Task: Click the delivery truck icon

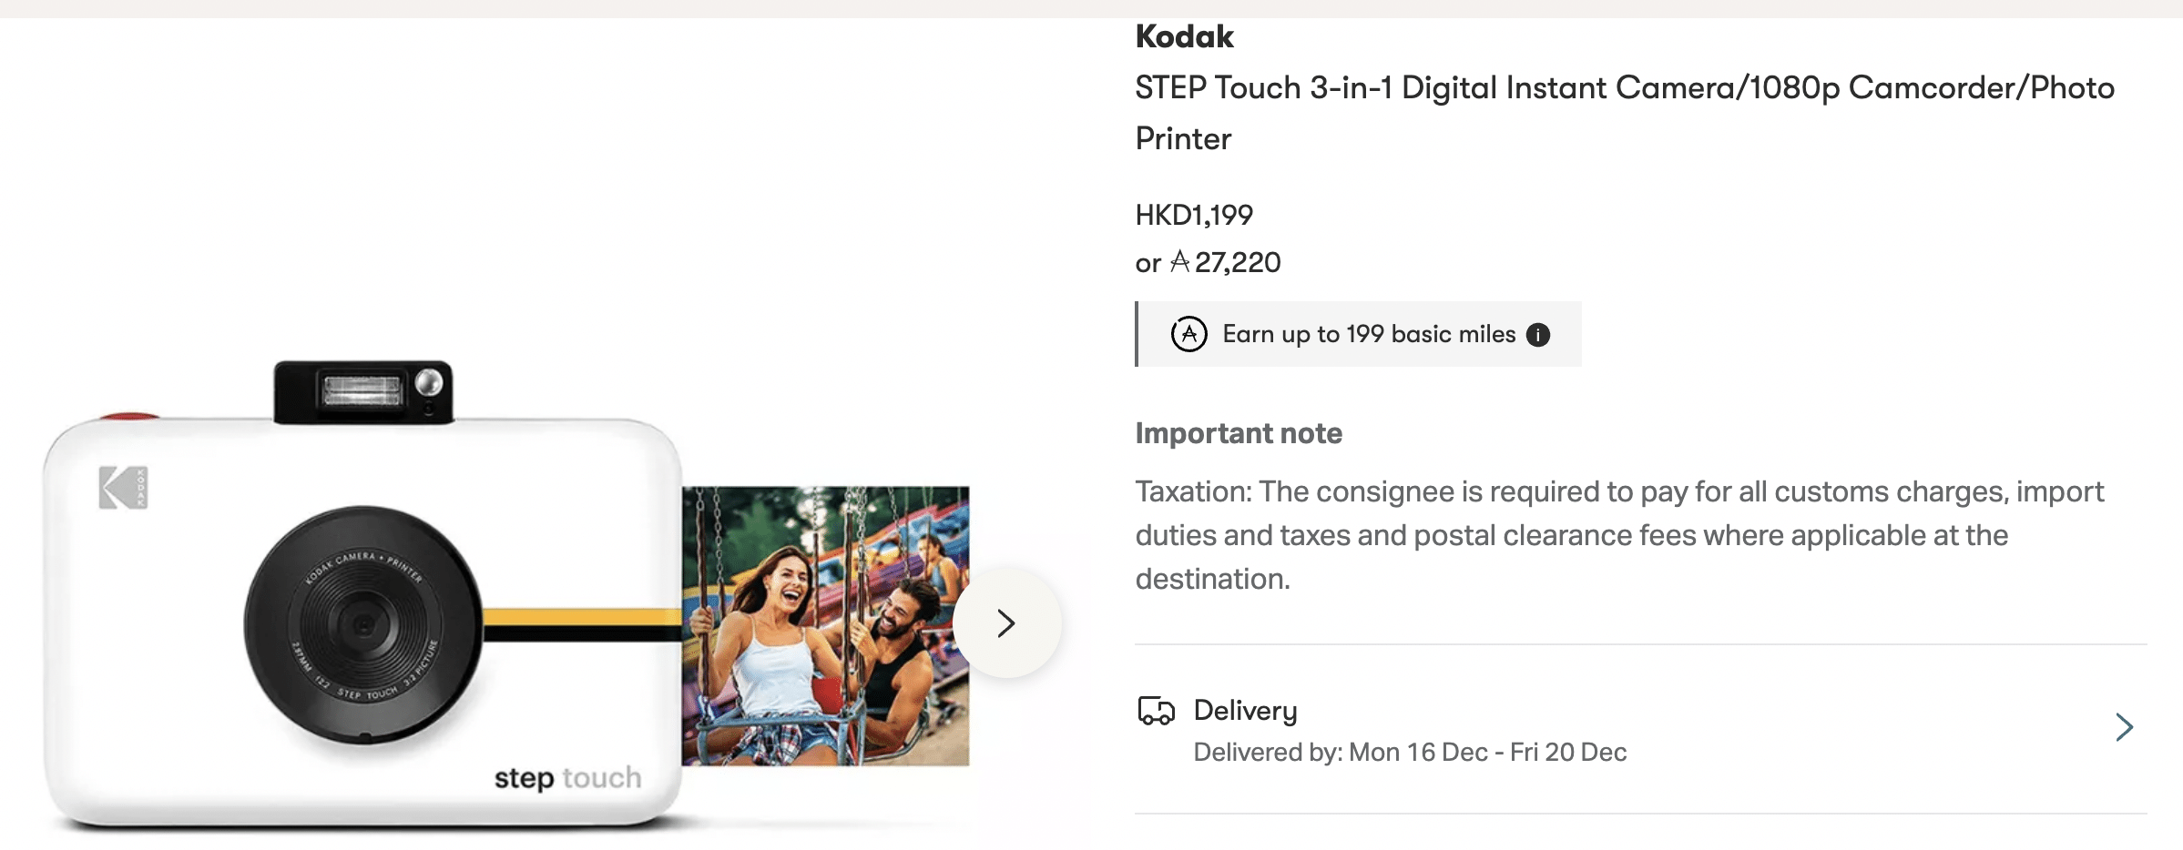Action: [x=1156, y=710]
